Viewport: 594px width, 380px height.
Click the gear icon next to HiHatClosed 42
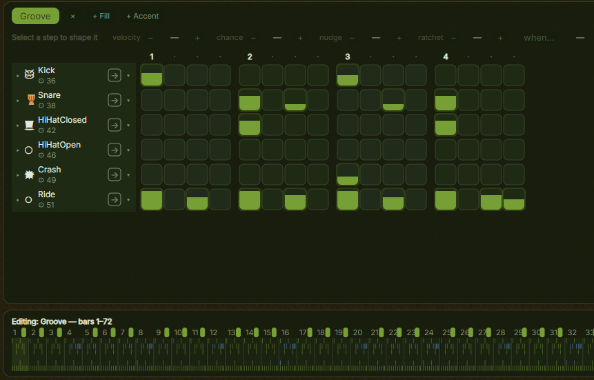41,130
